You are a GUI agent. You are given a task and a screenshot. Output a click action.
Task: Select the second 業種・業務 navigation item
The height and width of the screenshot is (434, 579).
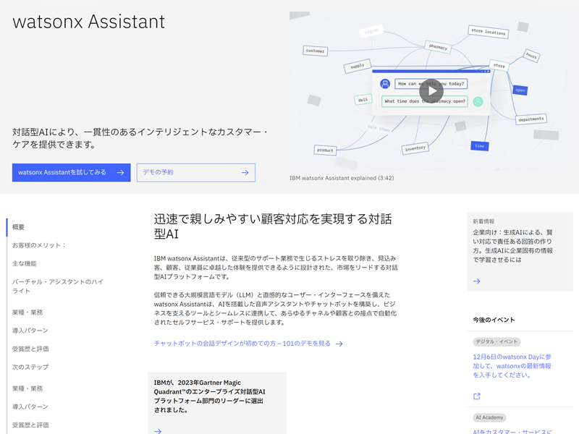tap(28, 388)
